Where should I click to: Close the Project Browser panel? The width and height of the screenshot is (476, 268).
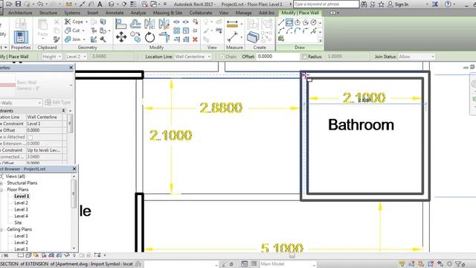coord(74,169)
